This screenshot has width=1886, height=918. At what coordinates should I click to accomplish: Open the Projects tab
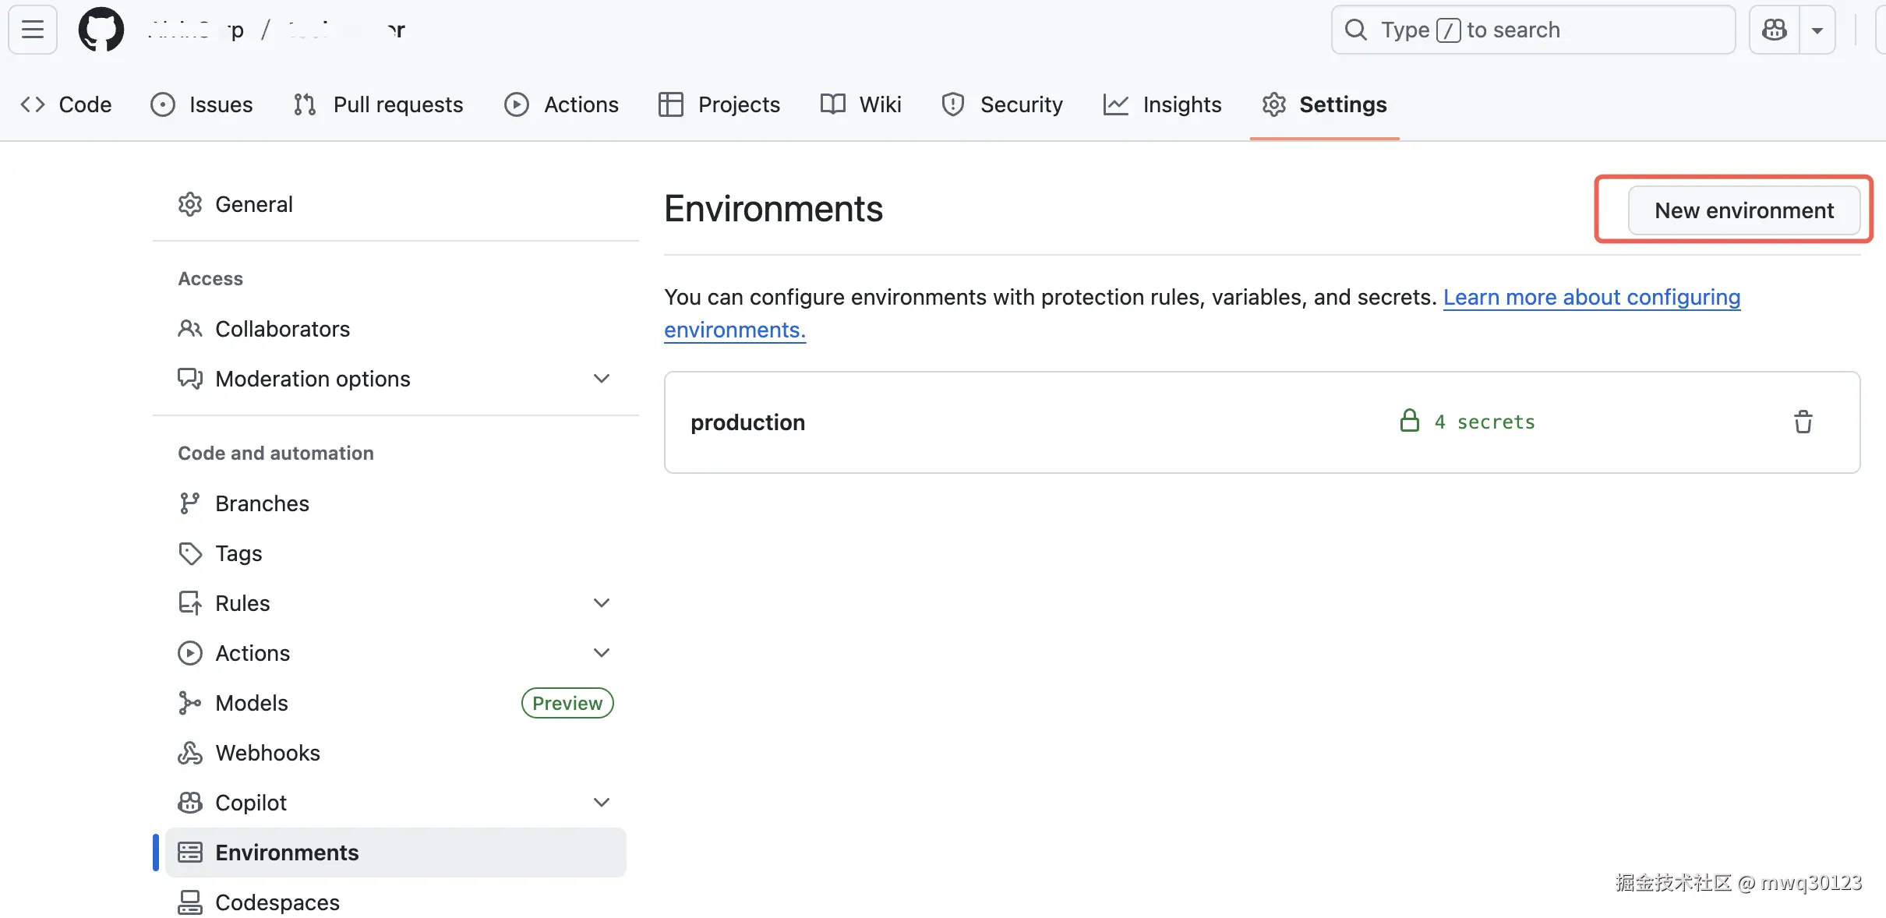point(719,104)
